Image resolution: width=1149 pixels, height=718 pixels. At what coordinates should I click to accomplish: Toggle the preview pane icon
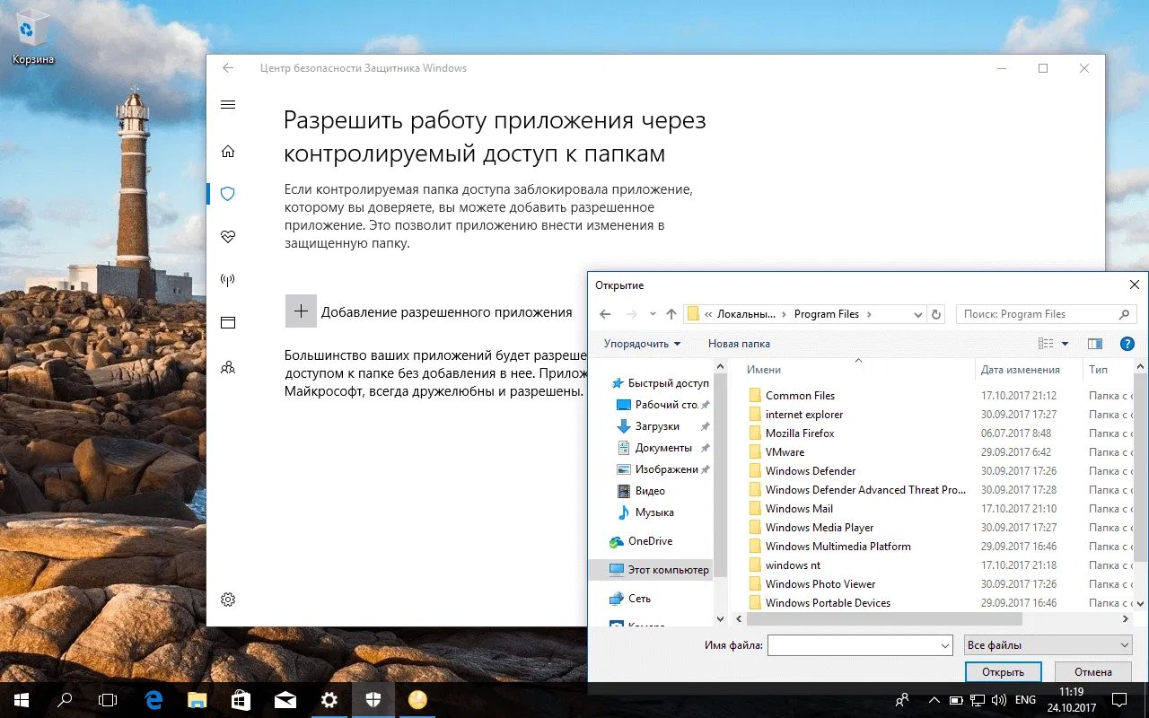[1094, 344]
